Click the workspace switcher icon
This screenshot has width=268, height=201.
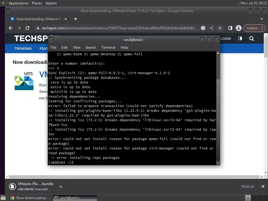click(248, 198)
